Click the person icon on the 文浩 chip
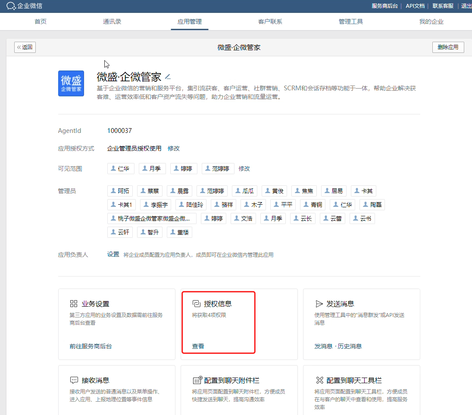This screenshot has width=472, height=415. pyautogui.click(x=237, y=218)
